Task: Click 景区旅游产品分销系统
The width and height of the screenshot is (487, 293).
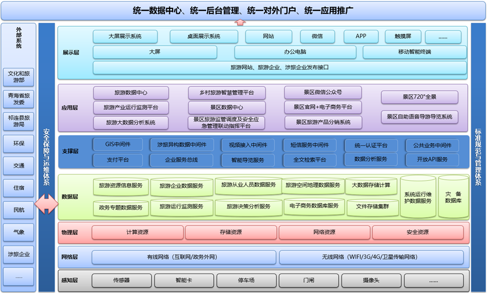Action: click(323, 122)
